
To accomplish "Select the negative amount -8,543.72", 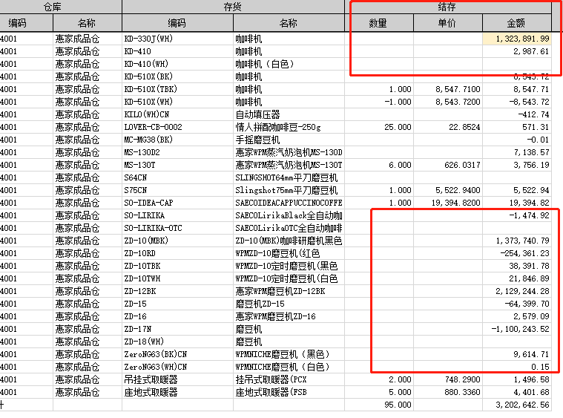I will [517, 102].
